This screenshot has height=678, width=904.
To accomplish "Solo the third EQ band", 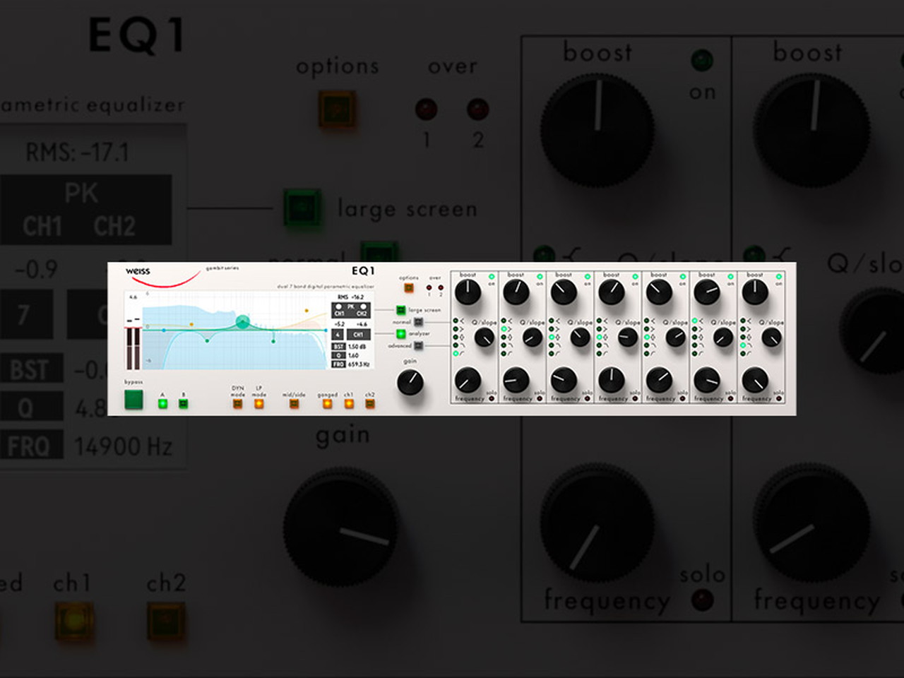I will [588, 399].
